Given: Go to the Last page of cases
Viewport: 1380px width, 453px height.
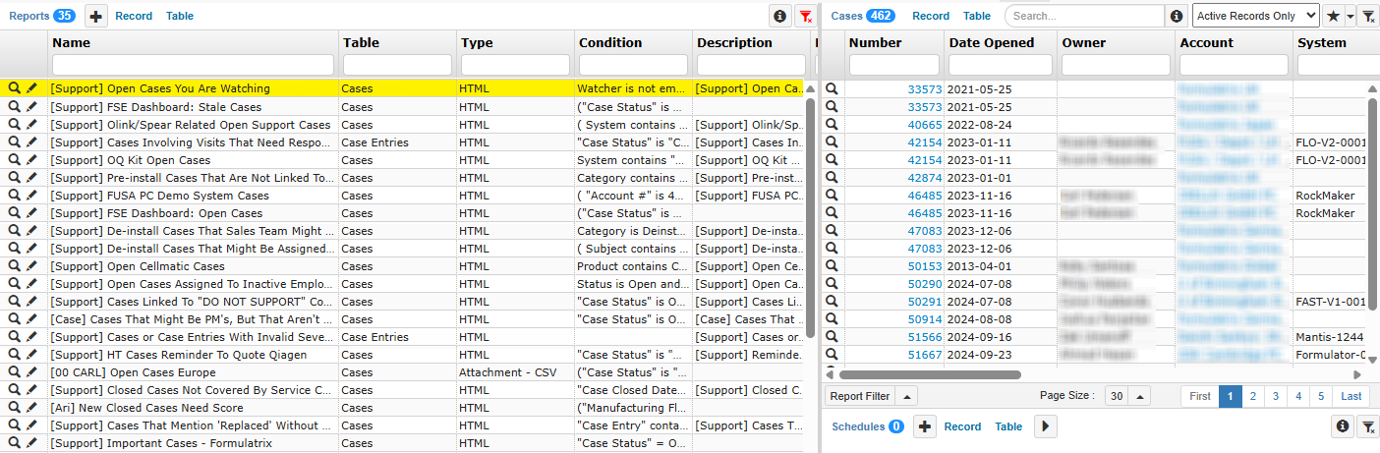Looking at the screenshot, I should [1351, 396].
